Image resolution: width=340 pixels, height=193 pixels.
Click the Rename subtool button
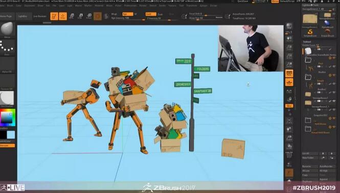pos(310,167)
